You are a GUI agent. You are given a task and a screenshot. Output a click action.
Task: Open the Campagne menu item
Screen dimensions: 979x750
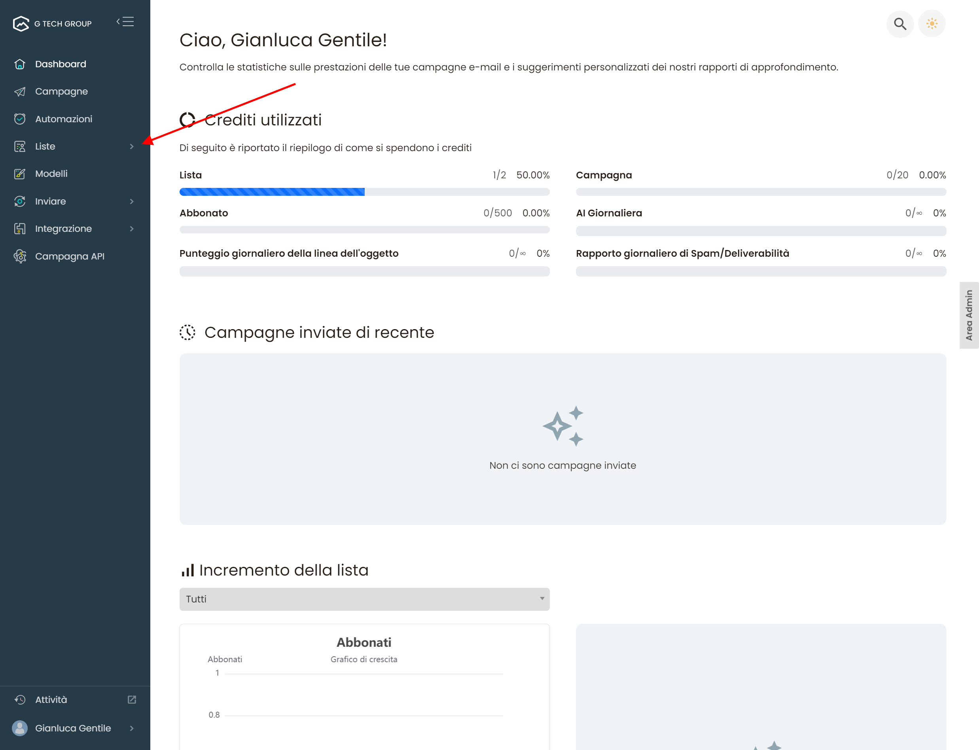[x=62, y=91]
